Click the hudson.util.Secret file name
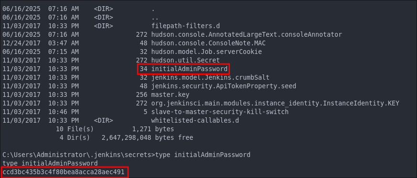Viewport: 417px width, 178px height. tap(186, 61)
